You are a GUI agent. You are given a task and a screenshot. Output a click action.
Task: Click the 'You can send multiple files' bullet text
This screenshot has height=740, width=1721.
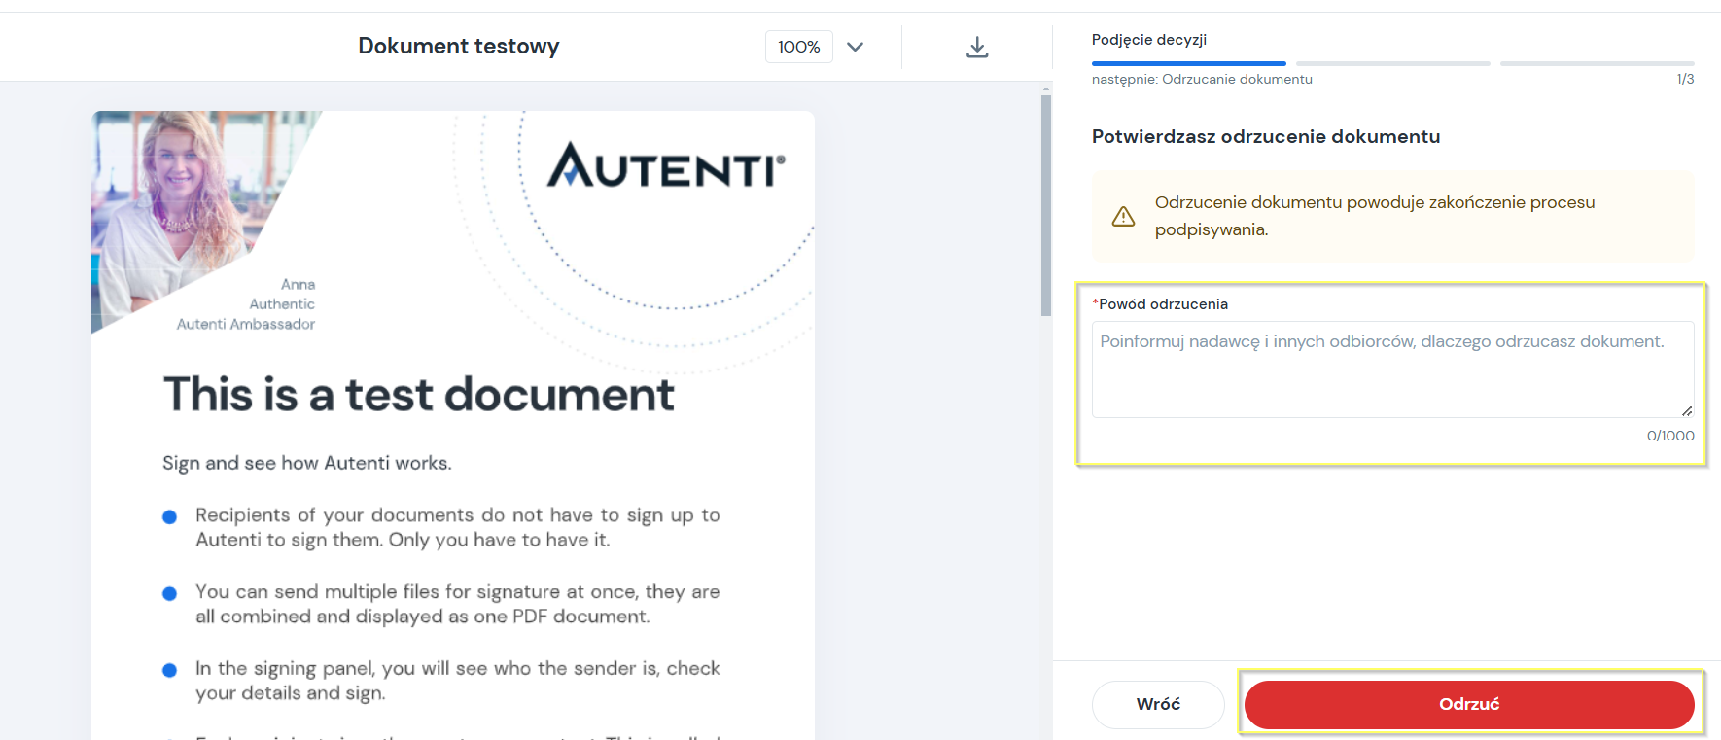[458, 604]
